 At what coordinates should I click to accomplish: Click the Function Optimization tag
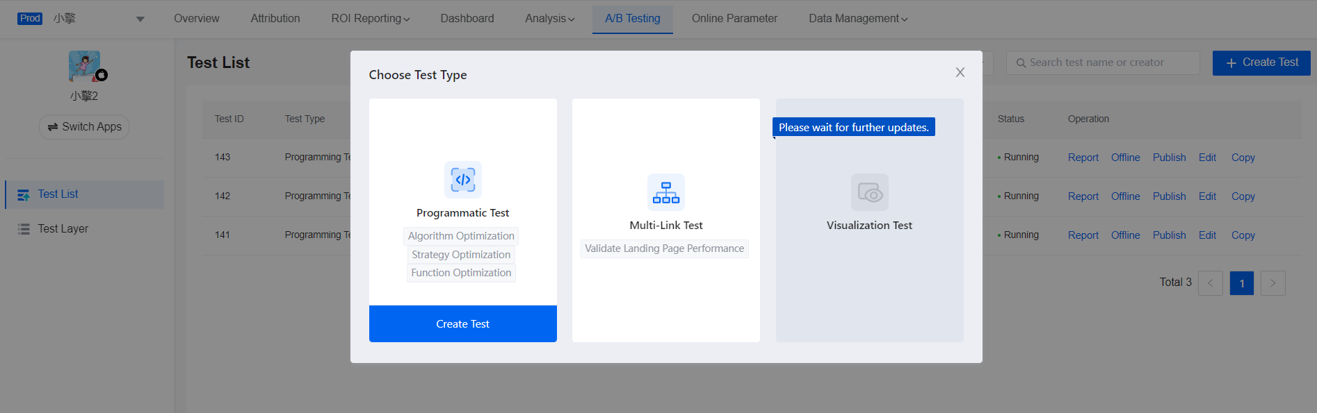[461, 273]
